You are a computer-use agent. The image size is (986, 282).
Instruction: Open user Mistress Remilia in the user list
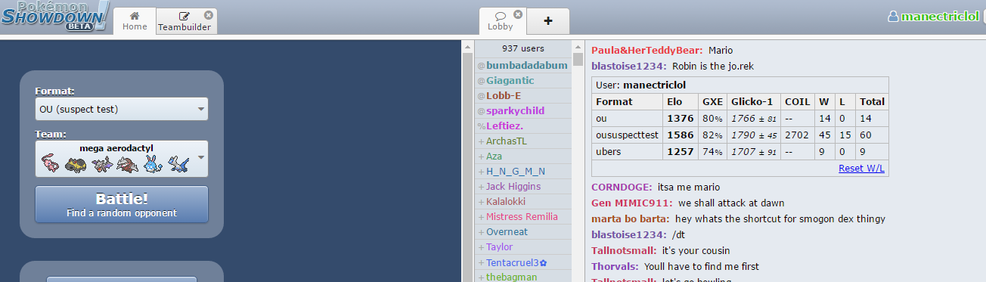click(x=523, y=217)
